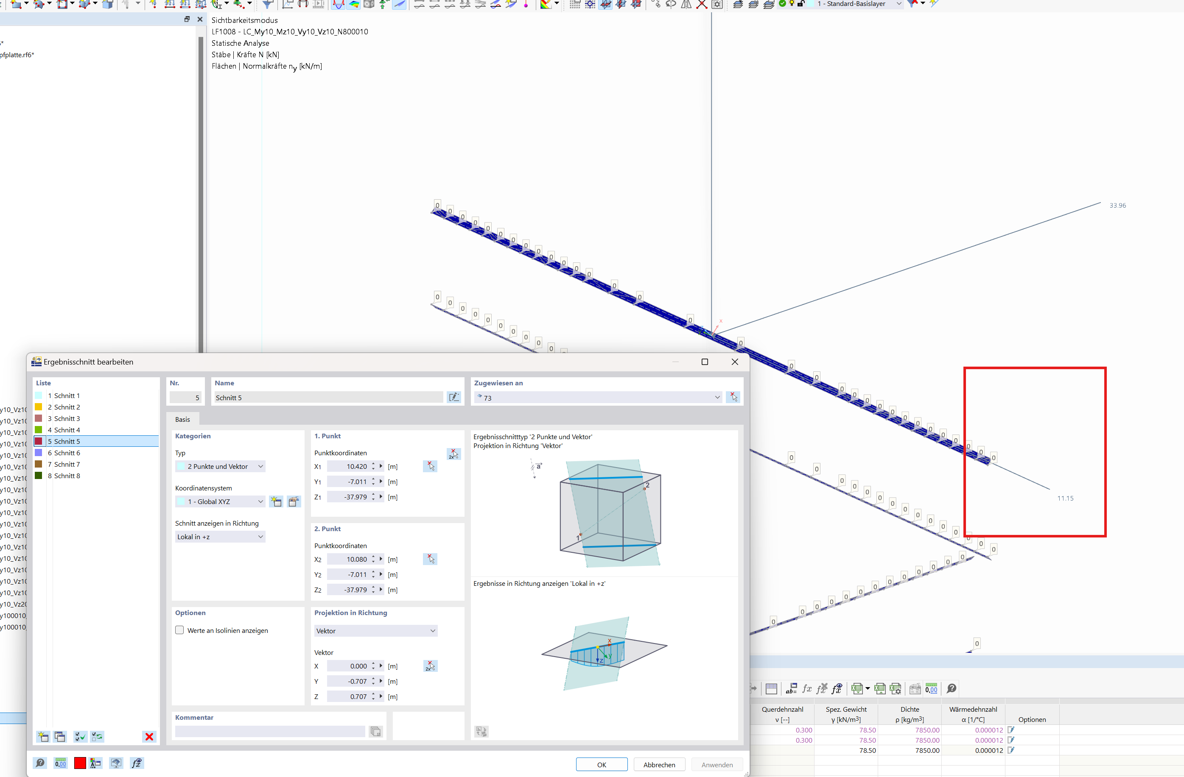Edit the section name via the pencil icon
Viewport: 1184px width, 777px height.
point(453,397)
